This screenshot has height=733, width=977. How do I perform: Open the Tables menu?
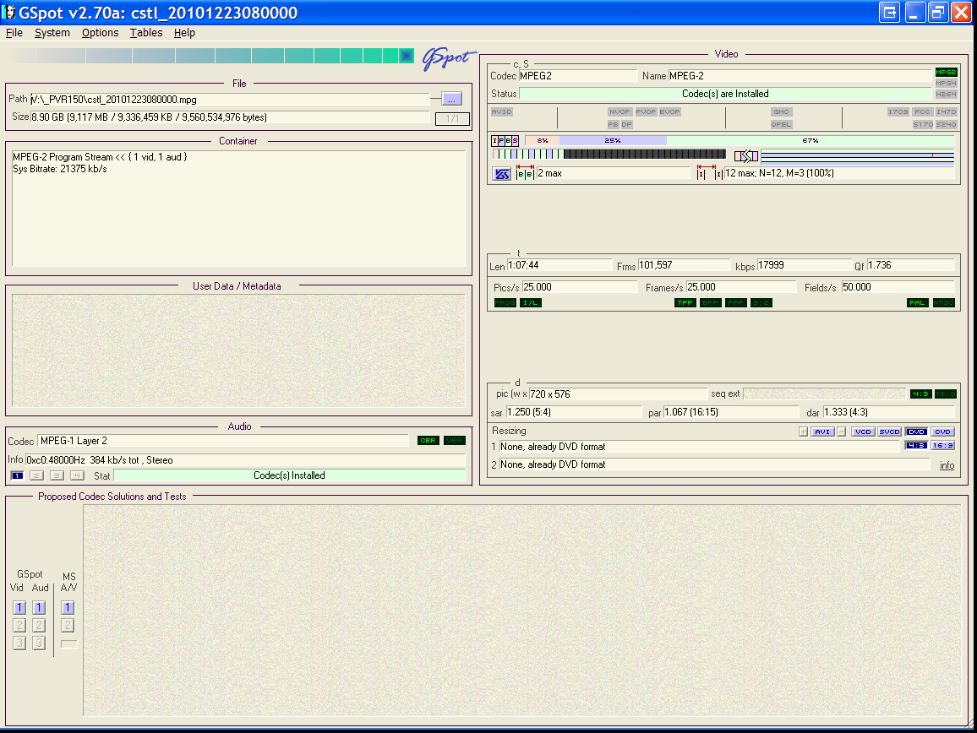pos(146,33)
